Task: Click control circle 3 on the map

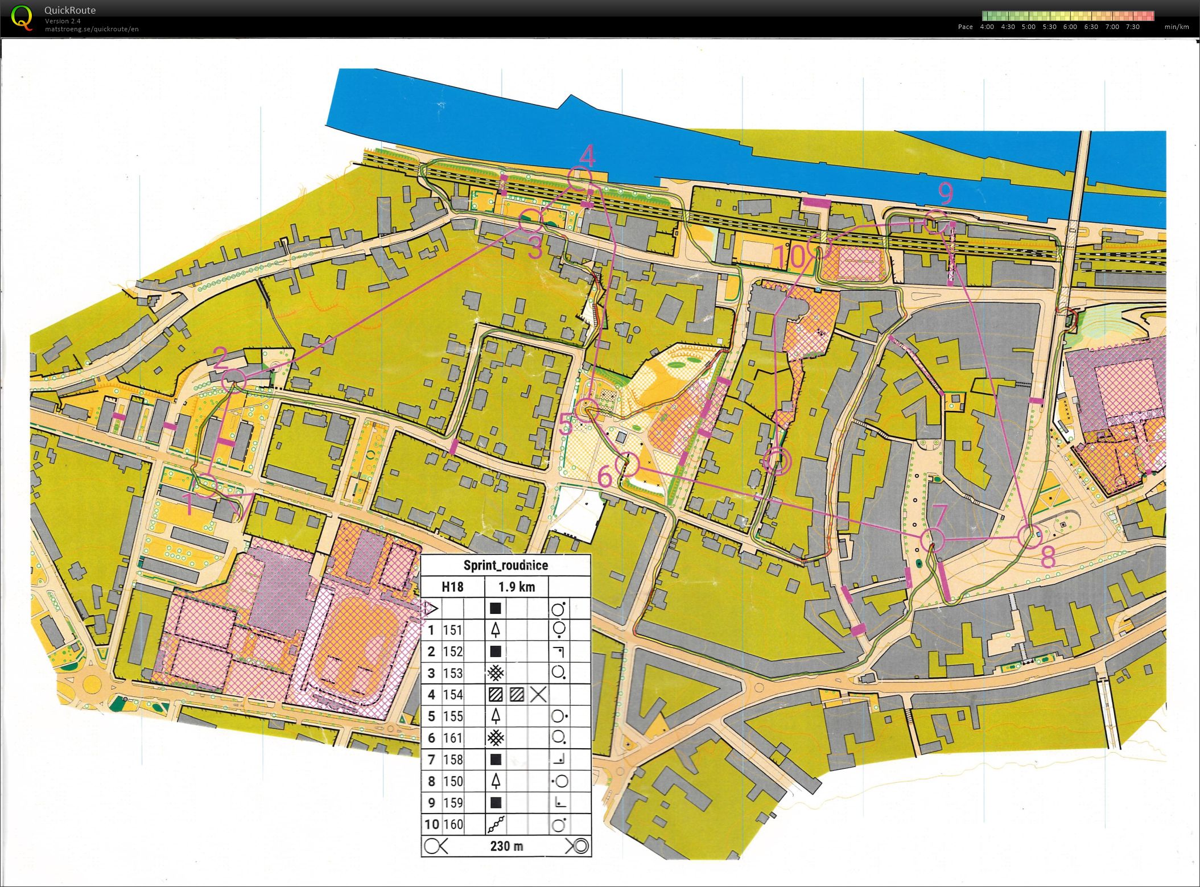Action: (530, 220)
